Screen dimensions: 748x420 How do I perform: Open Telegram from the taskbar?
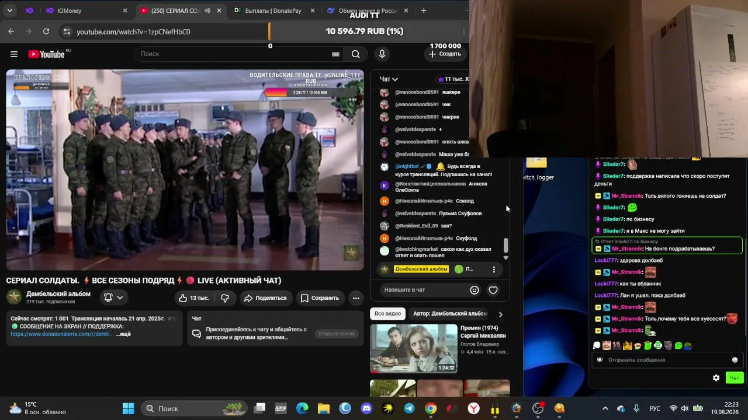(x=409, y=408)
